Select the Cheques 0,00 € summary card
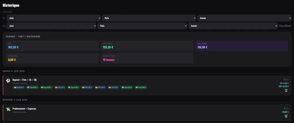Screen dimensions: 294x123 52,58
